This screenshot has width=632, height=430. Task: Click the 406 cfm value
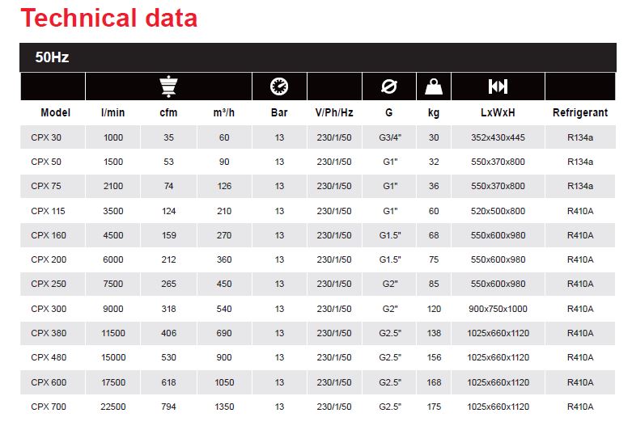click(x=169, y=333)
